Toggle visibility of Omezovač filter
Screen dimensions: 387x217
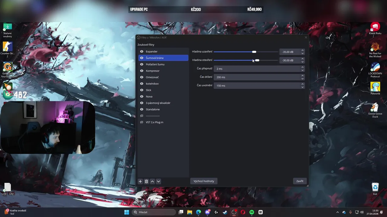pyautogui.click(x=141, y=77)
